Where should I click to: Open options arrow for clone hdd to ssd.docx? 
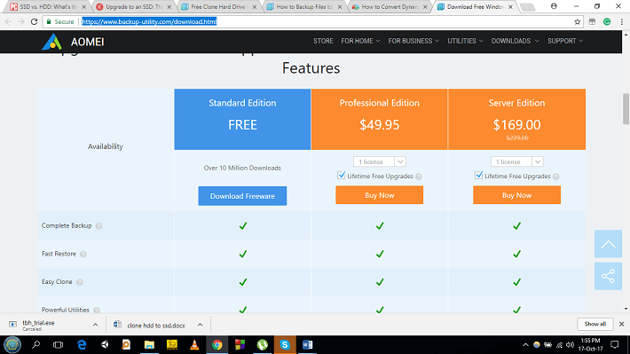tap(200, 325)
